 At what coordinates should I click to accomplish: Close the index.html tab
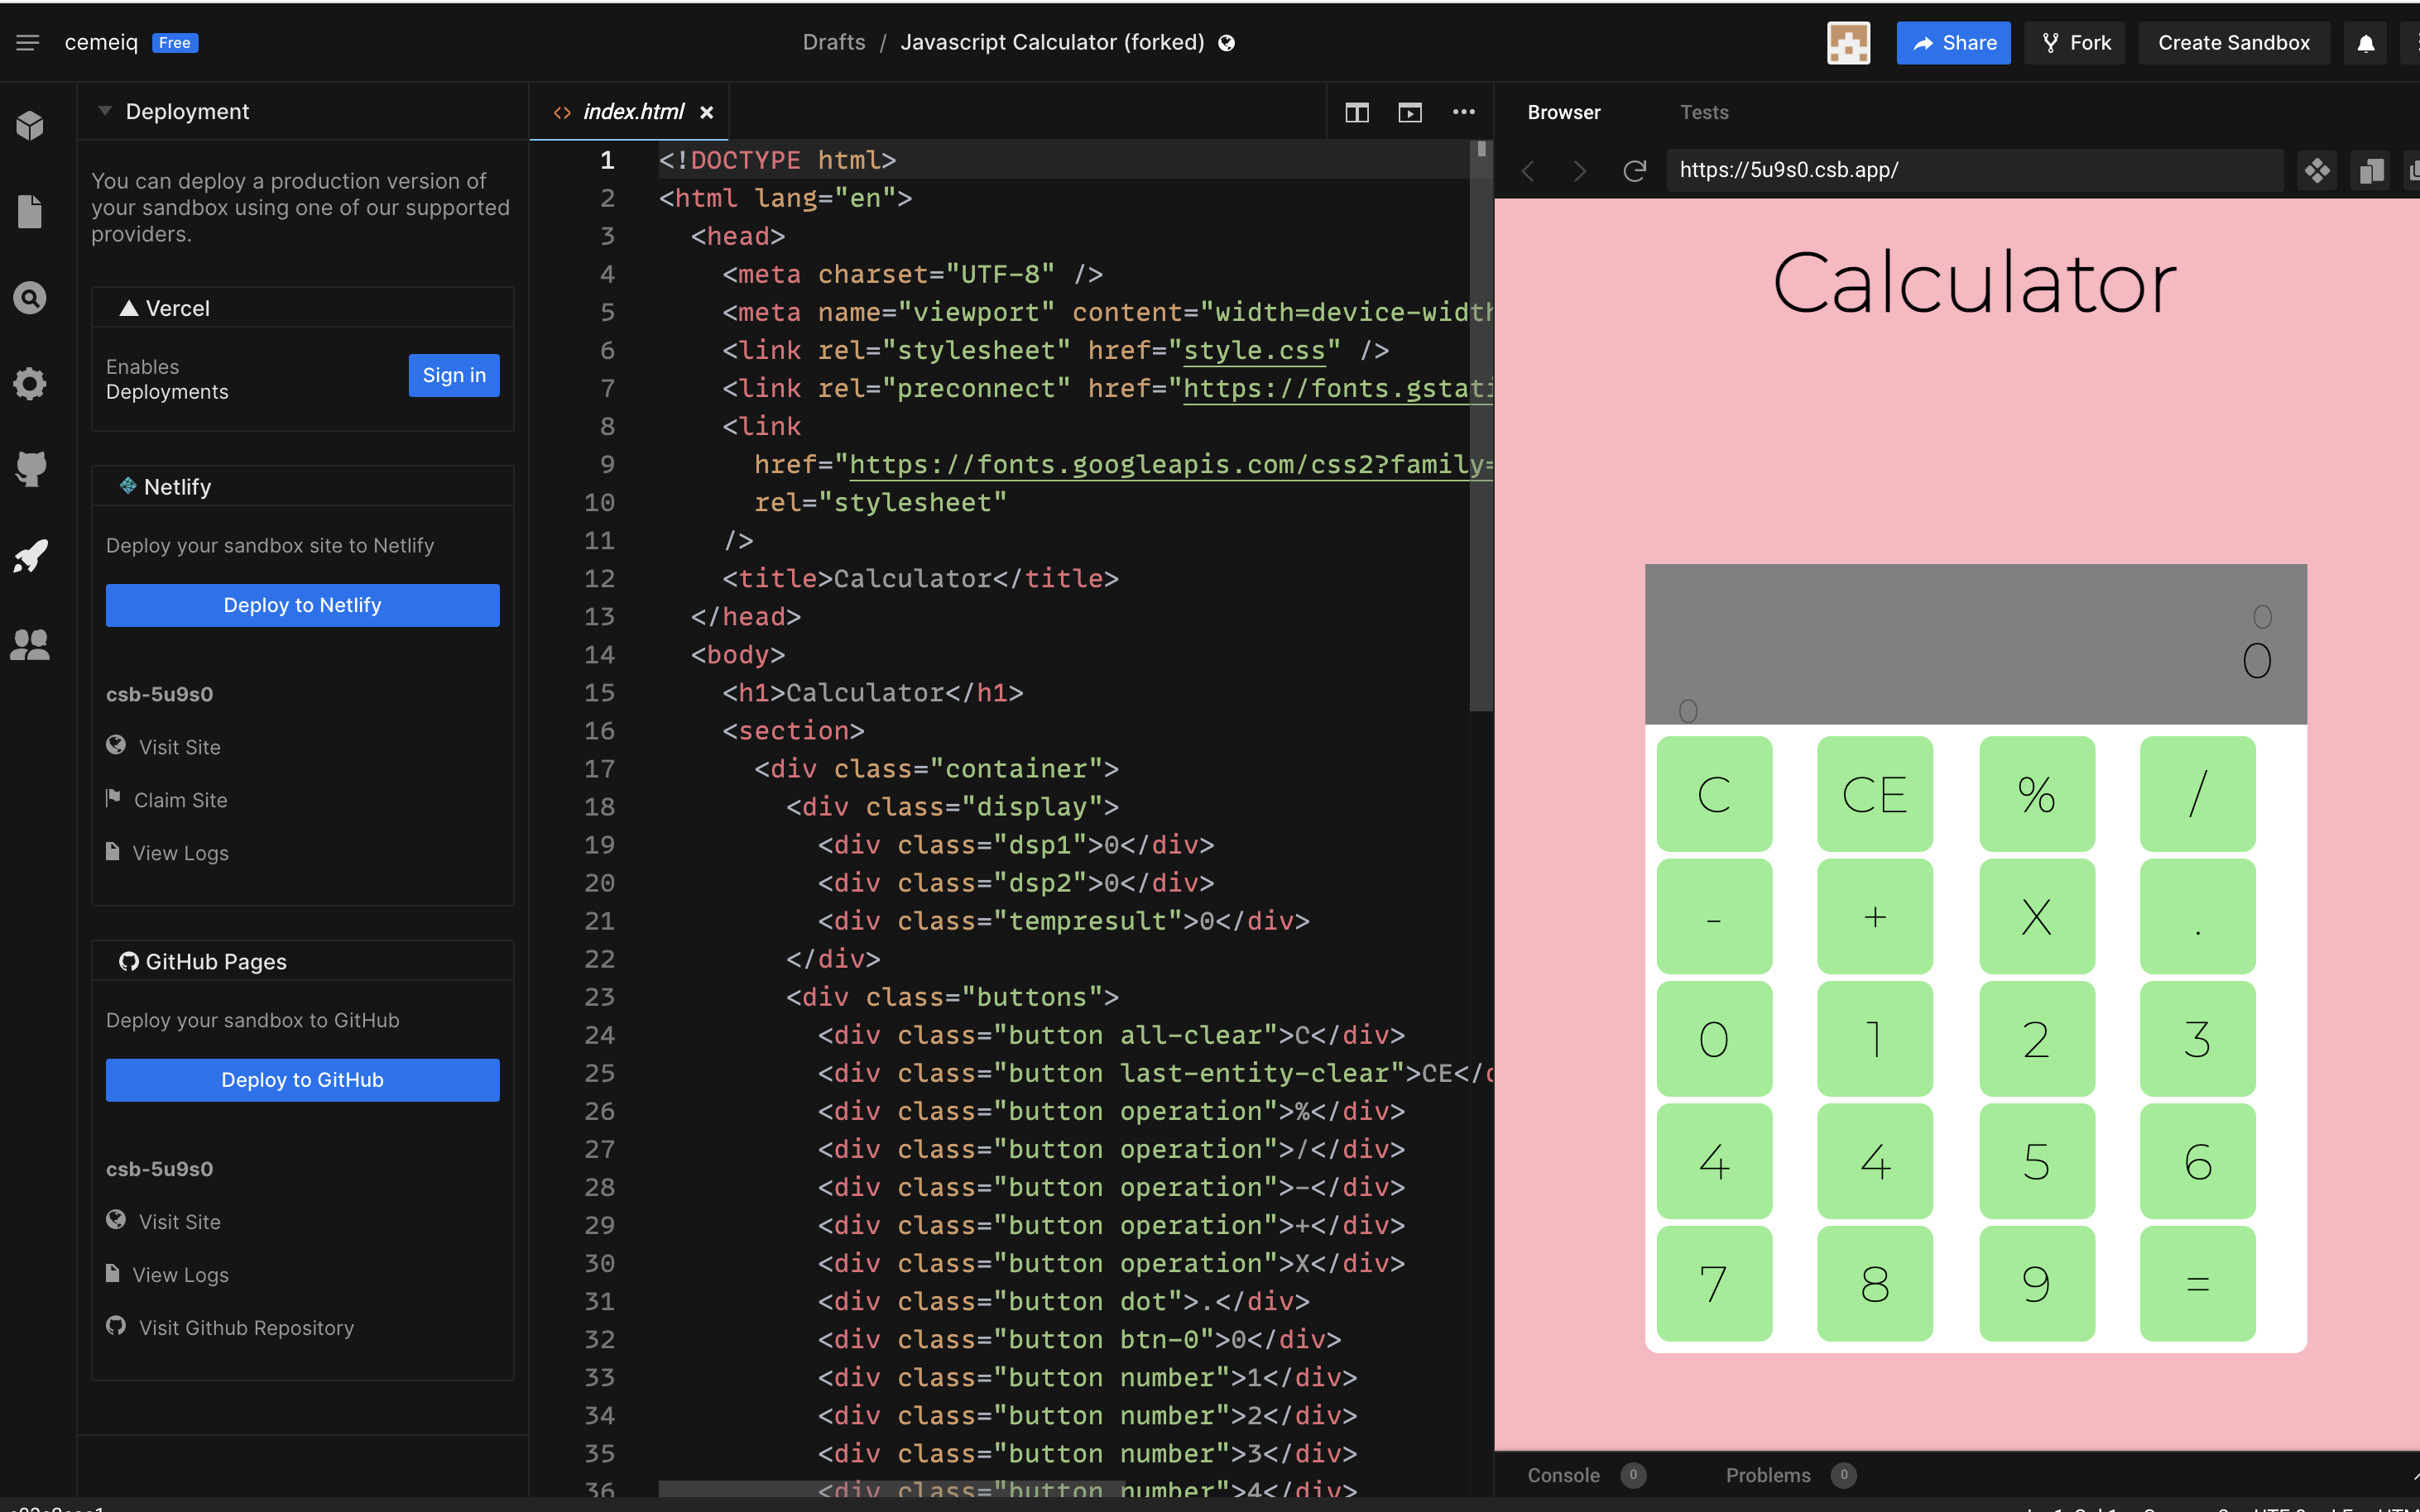click(x=706, y=112)
